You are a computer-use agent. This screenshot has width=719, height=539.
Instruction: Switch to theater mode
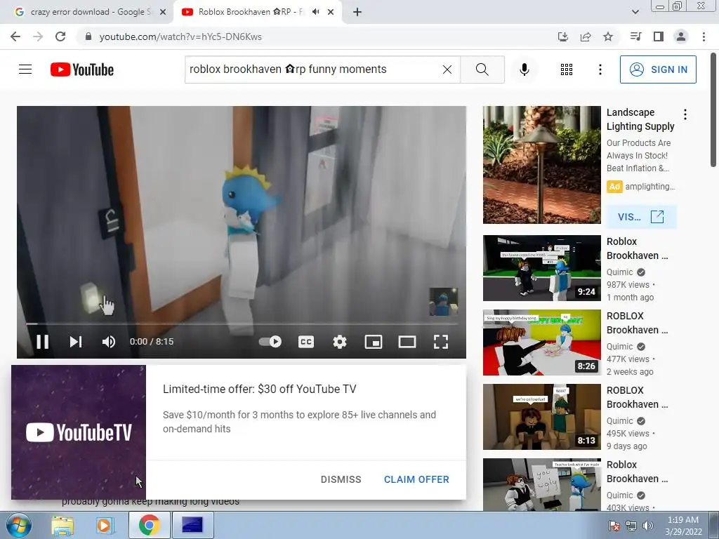[407, 342]
